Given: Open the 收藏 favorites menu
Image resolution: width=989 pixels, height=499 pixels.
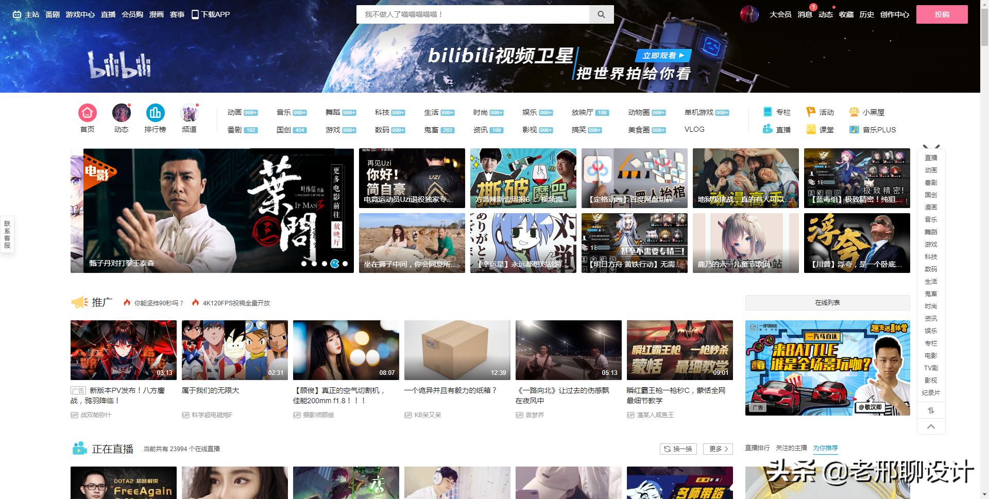Looking at the screenshot, I should pos(846,14).
